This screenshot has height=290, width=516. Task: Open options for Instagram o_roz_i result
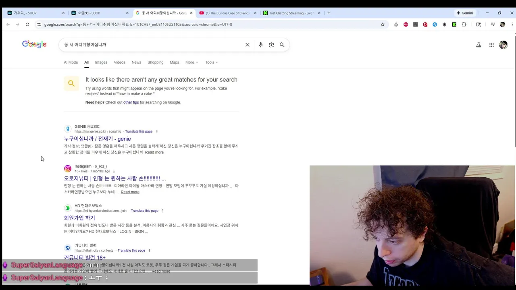click(x=114, y=171)
